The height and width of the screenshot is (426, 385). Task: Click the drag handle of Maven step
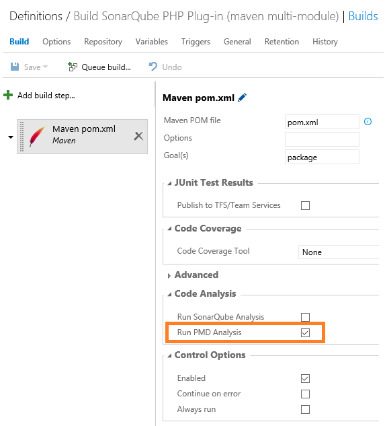coord(22,137)
